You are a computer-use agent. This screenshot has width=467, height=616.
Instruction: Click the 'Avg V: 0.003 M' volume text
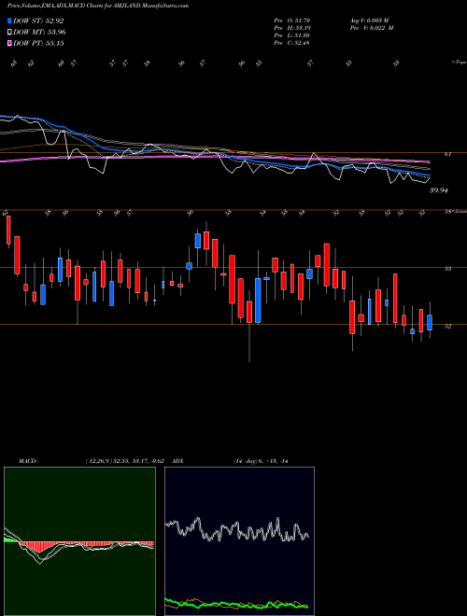pyautogui.click(x=369, y=20)
